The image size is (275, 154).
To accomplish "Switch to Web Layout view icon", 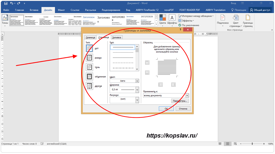I will click(235, 144).
